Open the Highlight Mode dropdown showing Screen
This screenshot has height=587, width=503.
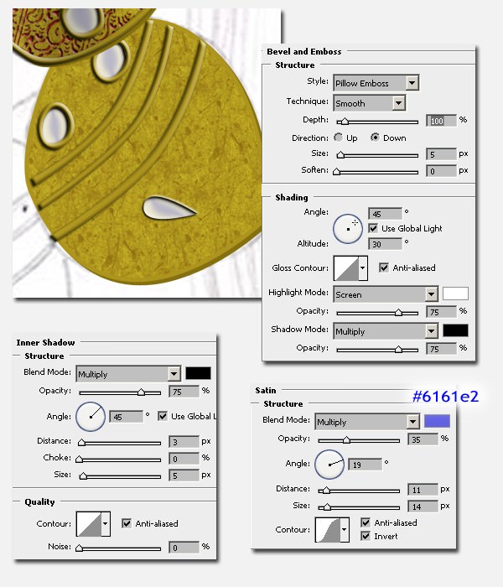pos(386,294)
